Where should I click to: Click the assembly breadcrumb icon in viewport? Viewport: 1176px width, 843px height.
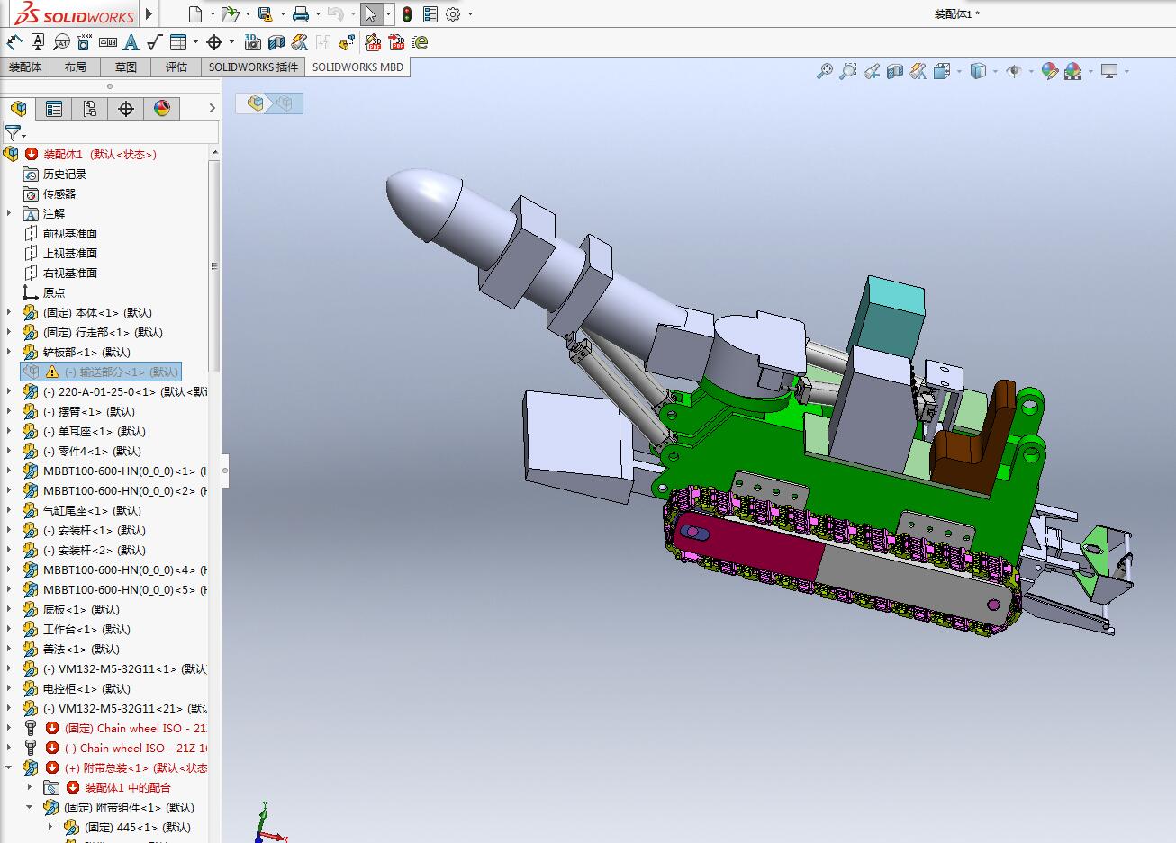coord(256,103)
